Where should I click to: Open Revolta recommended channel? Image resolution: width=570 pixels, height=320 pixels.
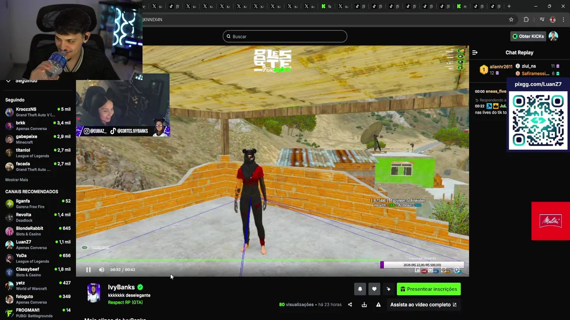(x=38, y=217)
